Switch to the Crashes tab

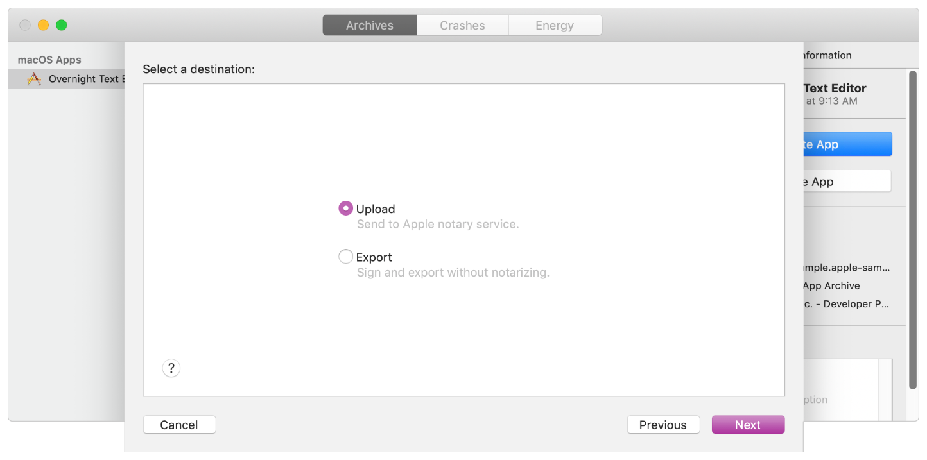point(462,25)
